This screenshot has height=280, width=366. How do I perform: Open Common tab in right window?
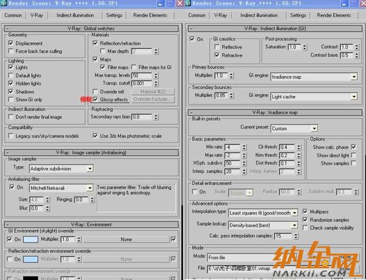click(197, 15)
